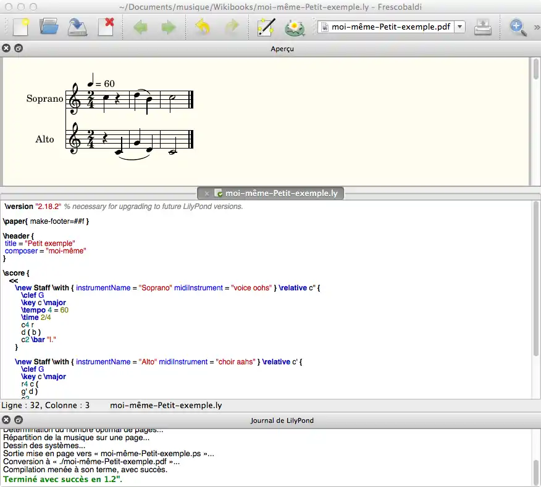Viewport: 541px width, 487px height.
Task: Close the document with the red X icon
Action: click(x=106, y=27)
